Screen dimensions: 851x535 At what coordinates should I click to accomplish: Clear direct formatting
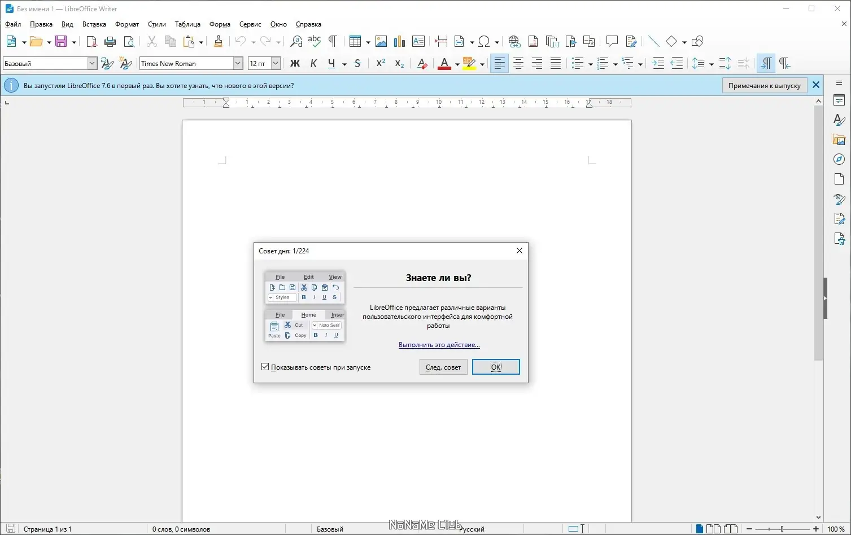(x=422, y=63)
